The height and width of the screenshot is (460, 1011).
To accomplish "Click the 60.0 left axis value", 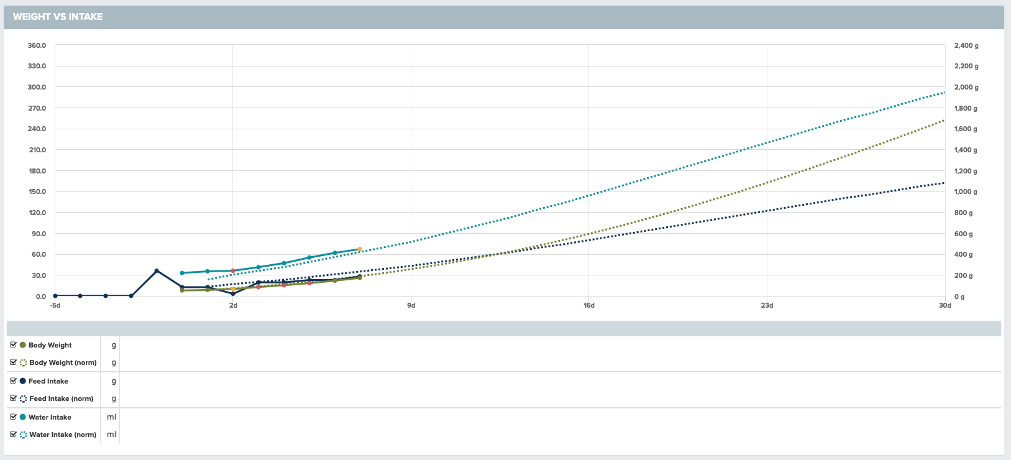I will (x=39, y=254).
